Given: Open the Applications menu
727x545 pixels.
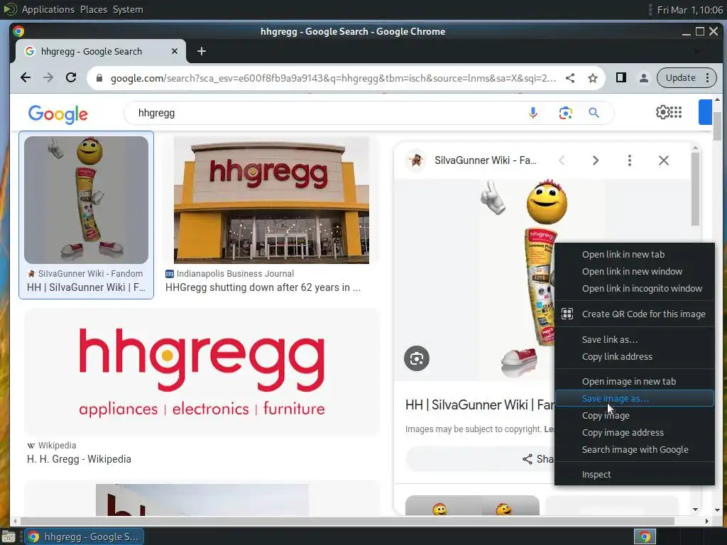Looking at the screenshot, I should [x=48, y=9].
